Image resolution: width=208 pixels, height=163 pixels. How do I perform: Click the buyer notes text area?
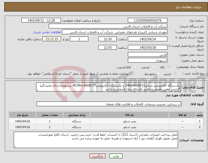pyautogui.click(x=96, y=140)
